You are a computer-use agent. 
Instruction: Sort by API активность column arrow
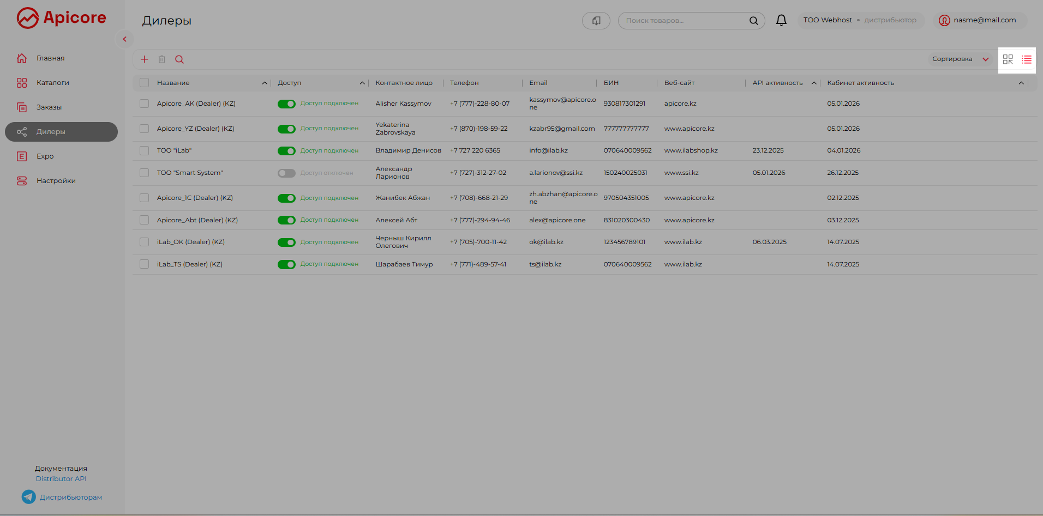point(814,83)
